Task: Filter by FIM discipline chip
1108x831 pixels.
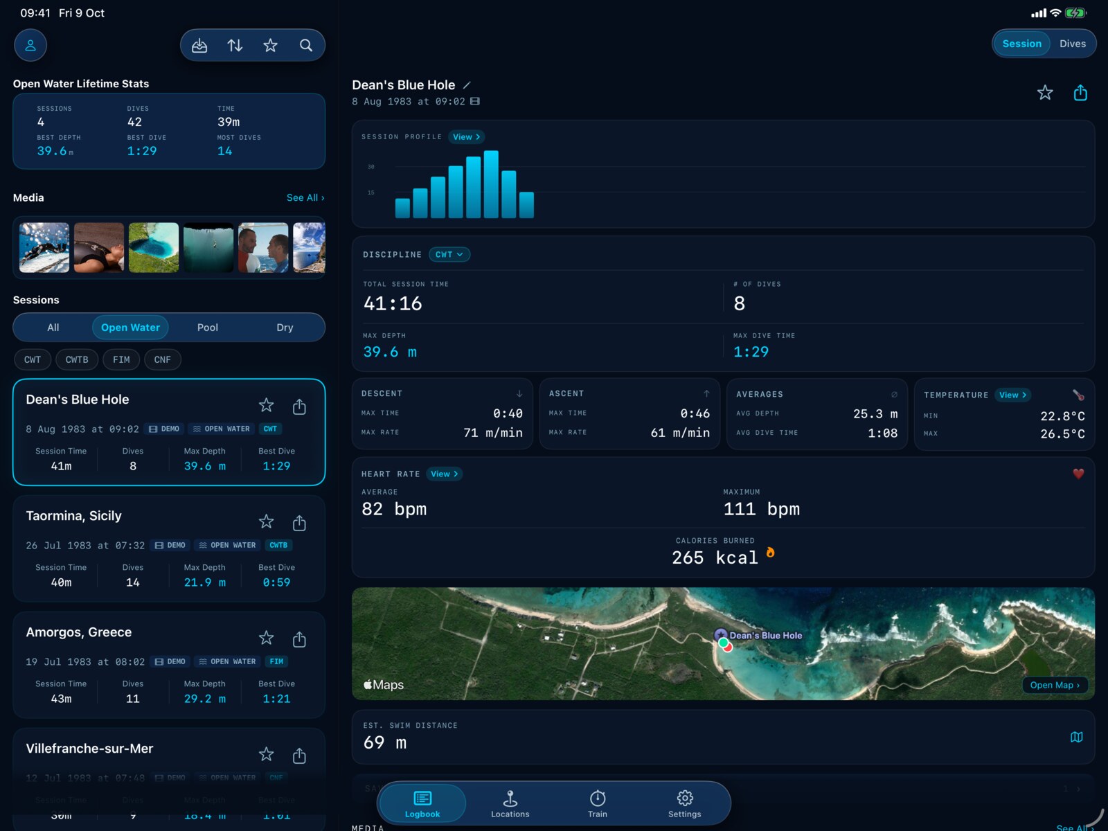Action: pos(121,359)
